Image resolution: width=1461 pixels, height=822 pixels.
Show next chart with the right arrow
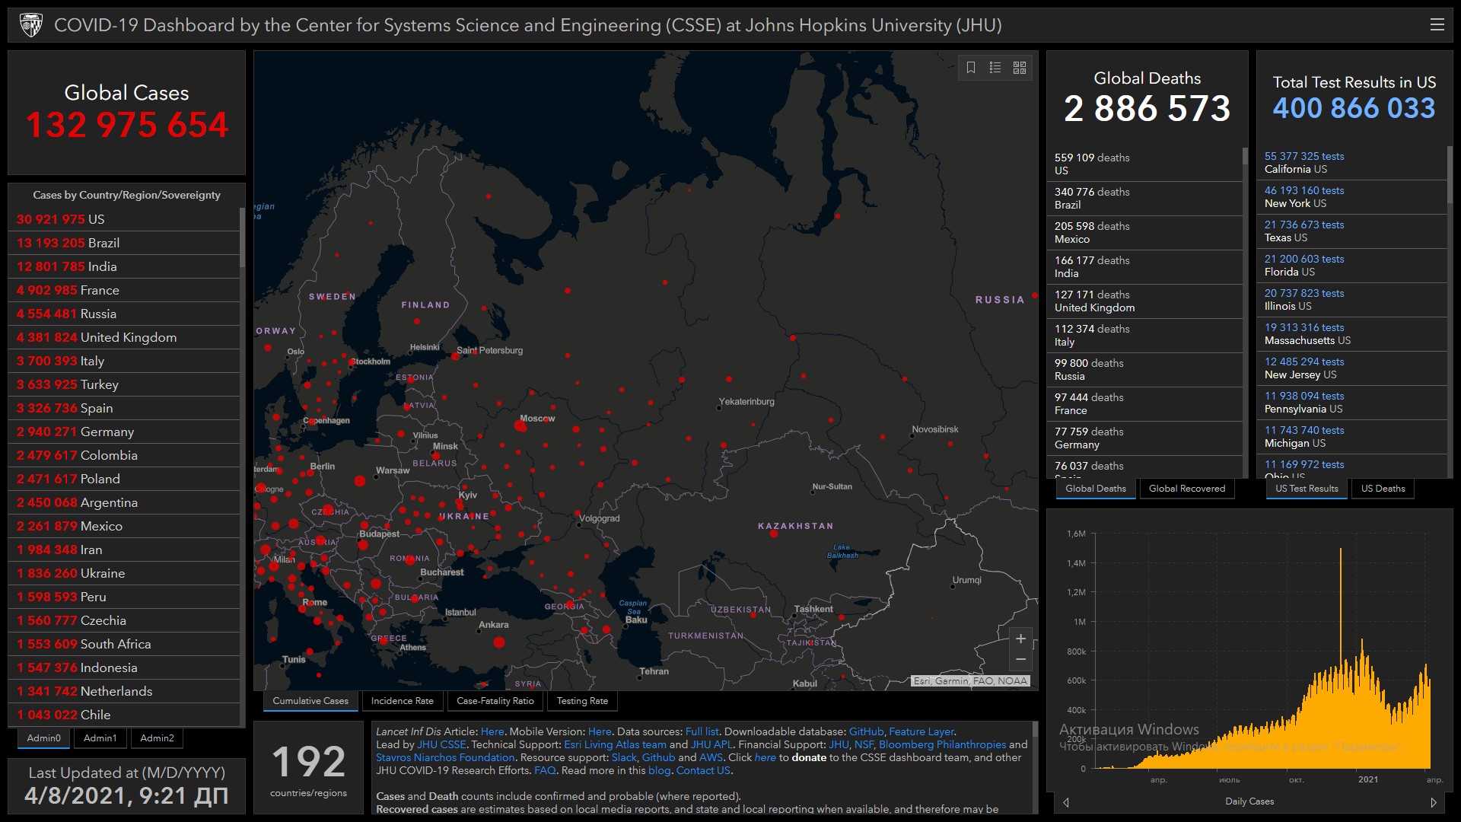(1434, 802)
